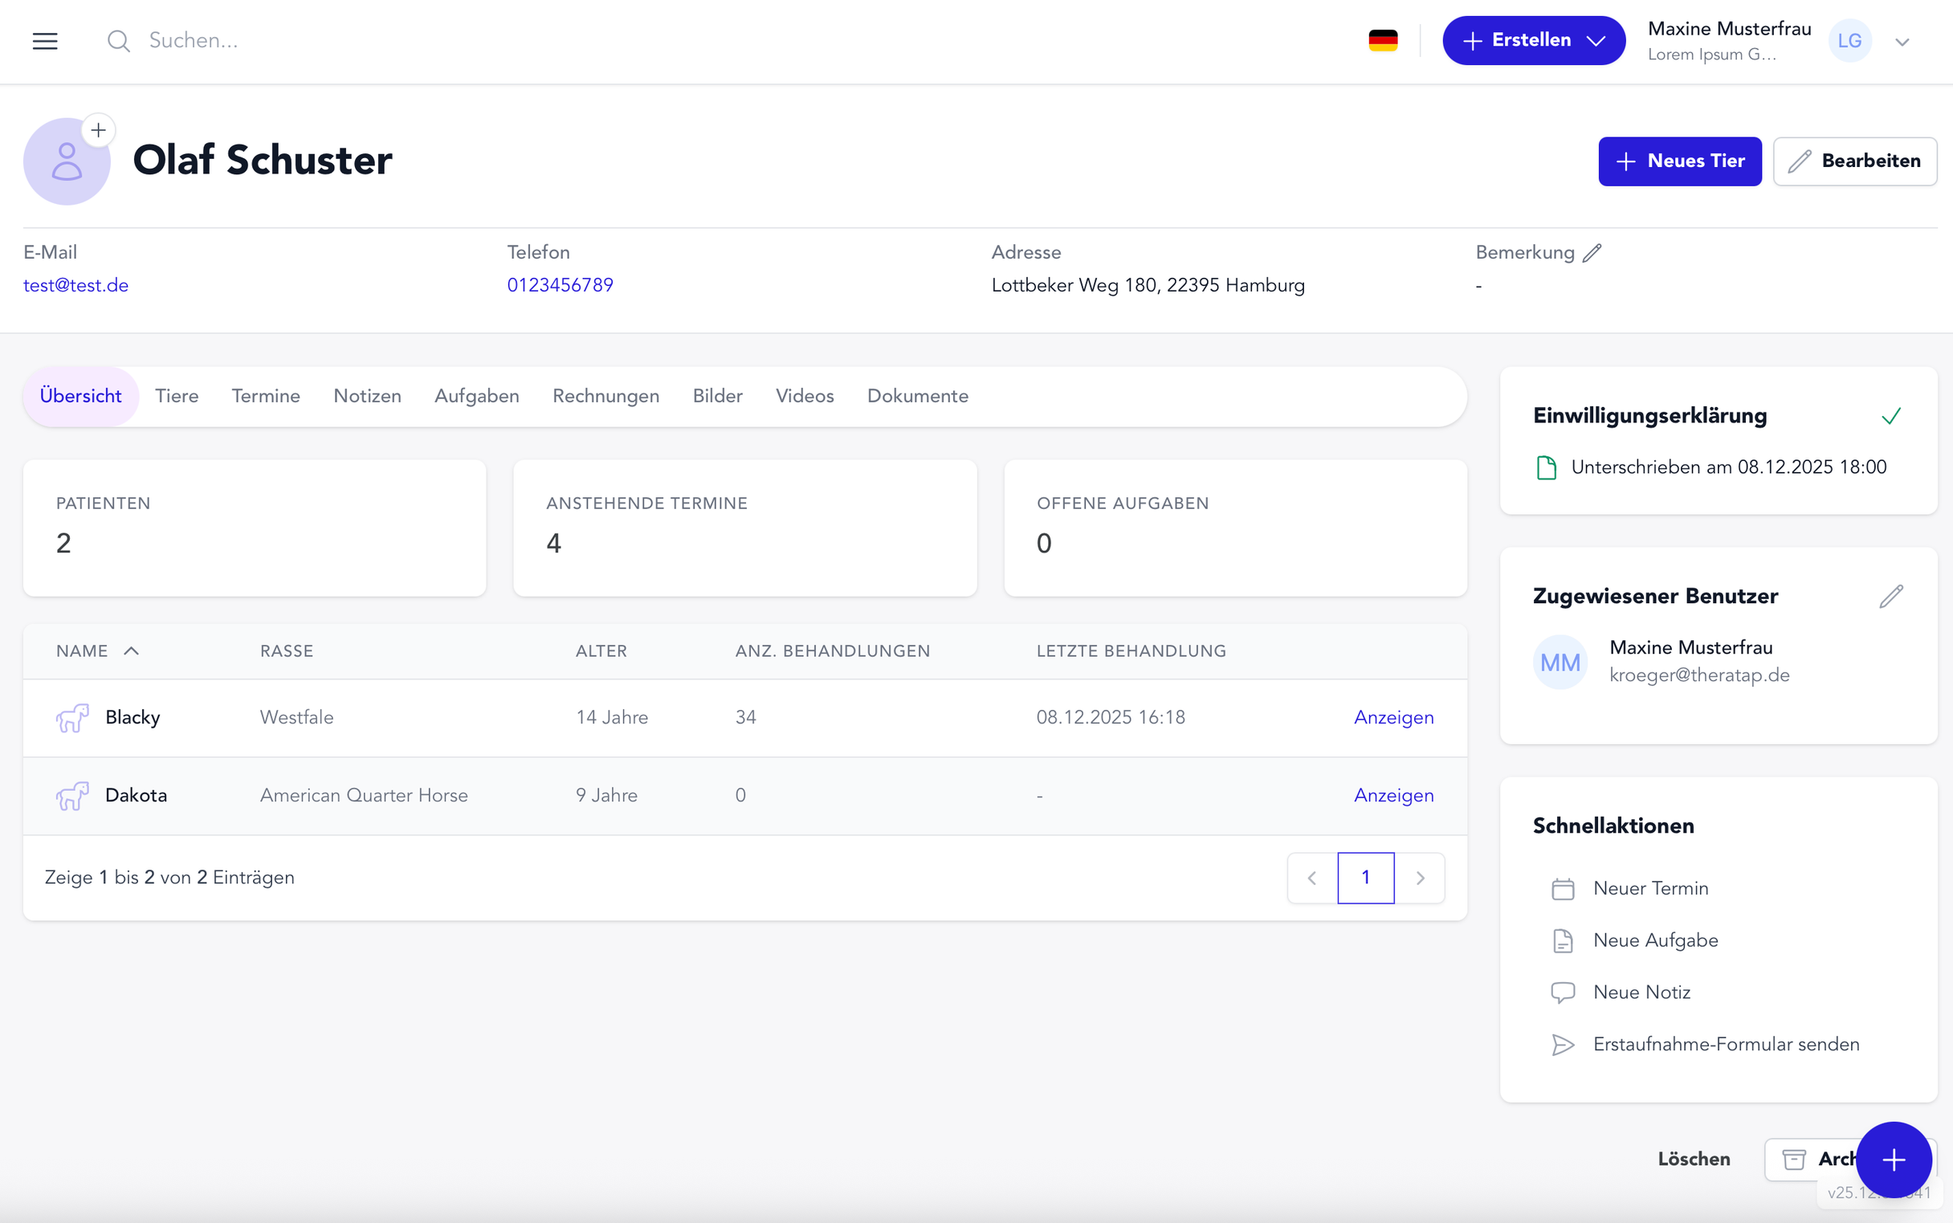Open the Dokumente tab

point(917,396)
